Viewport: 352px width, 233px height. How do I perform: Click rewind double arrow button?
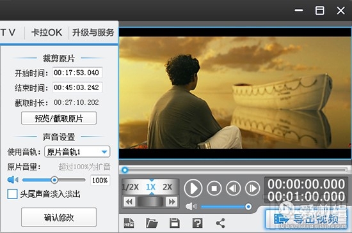pos(129,202)
